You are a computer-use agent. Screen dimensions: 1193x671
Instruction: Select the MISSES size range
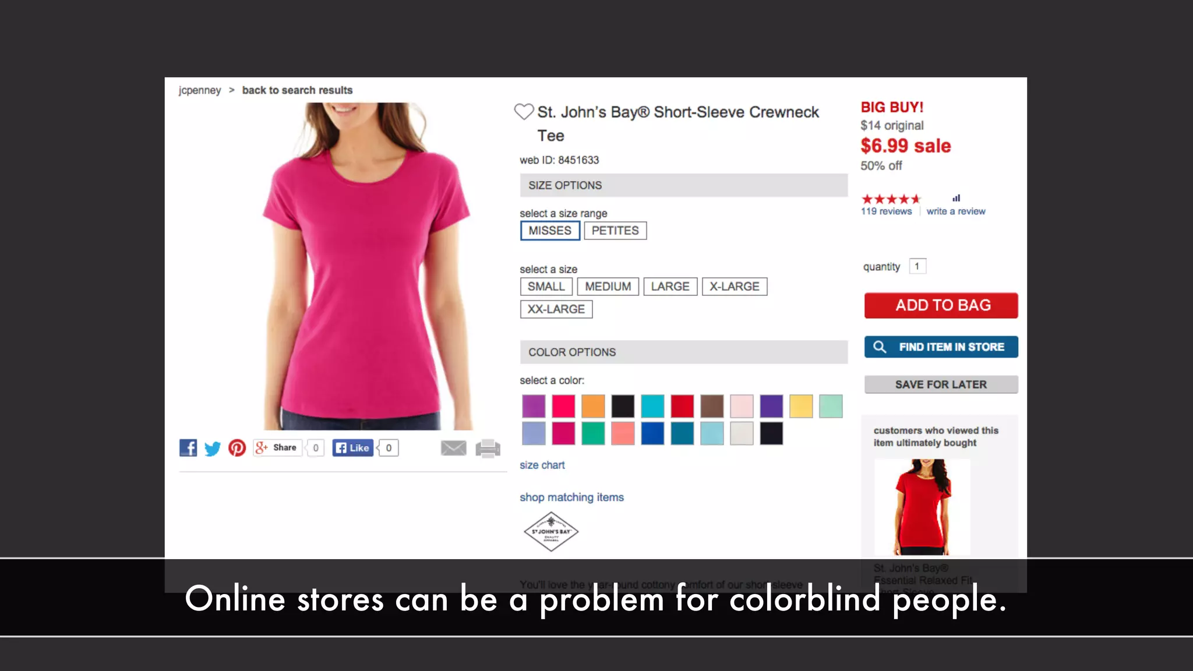point(550,231)
